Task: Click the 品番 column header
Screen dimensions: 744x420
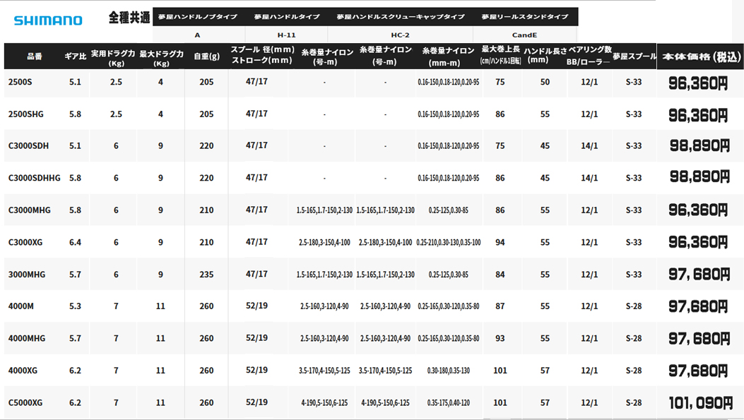Action: point(34,56)
